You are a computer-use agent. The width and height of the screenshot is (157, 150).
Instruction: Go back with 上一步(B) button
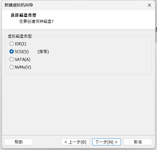(x=75, y=142)
